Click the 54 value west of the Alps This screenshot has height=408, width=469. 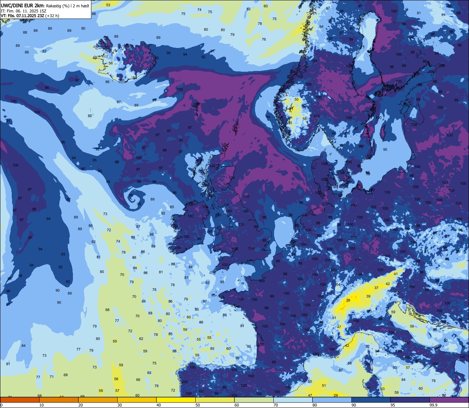tap(338, 284)
